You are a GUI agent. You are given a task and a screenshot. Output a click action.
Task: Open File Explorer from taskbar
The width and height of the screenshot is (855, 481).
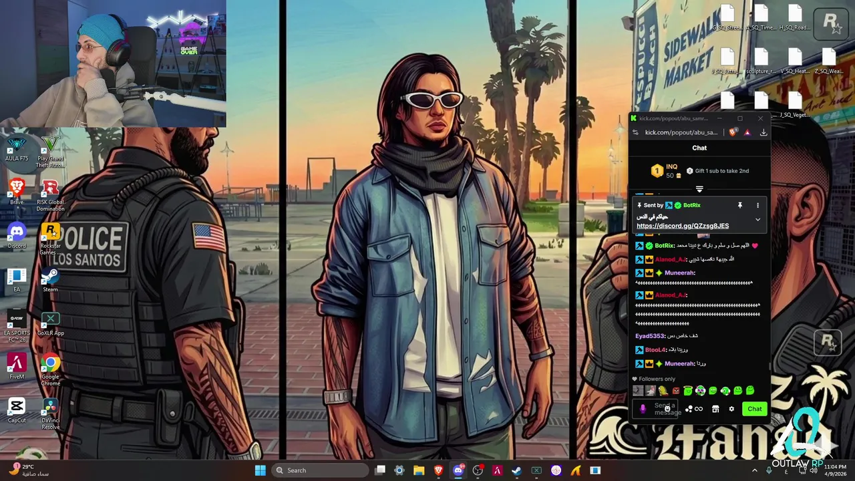coord(419,470)
